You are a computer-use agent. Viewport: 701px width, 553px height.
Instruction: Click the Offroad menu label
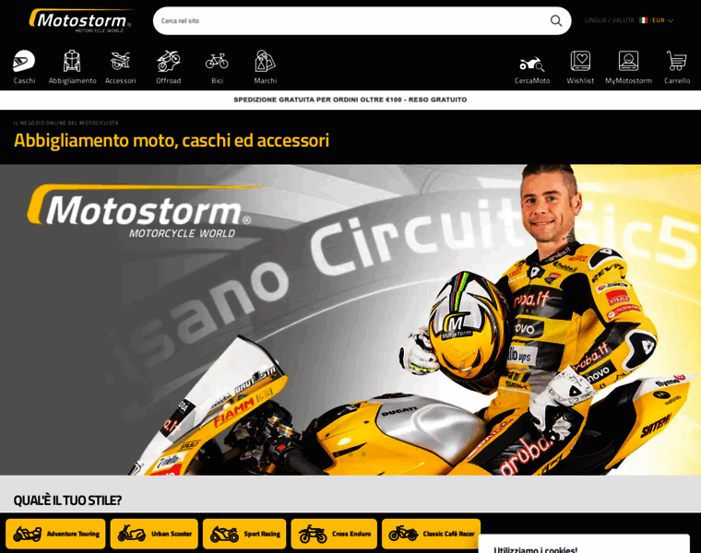pyautogui.click(x=169, y=81)
